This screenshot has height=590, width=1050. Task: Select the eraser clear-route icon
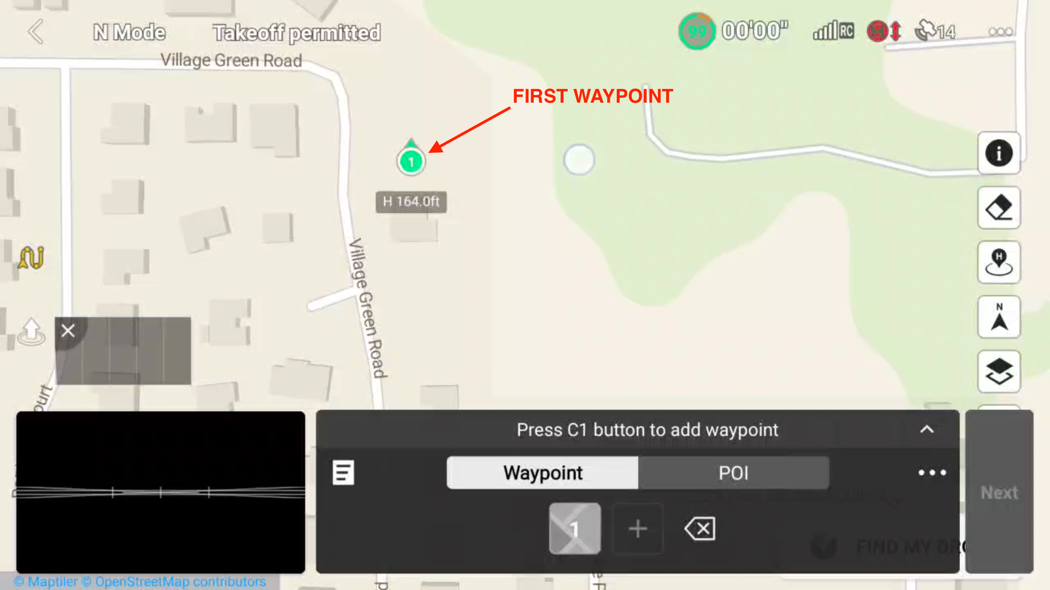[x=999, y=208]
